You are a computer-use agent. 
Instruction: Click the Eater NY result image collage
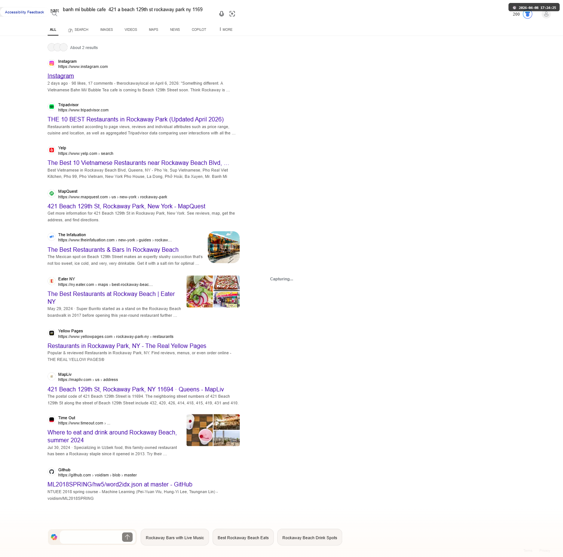213,291
